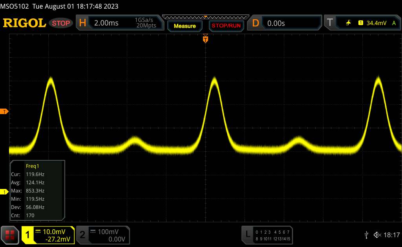Click the RIGOL logo
This screenshot has height=247, width=402.
(x=24, y=23)
